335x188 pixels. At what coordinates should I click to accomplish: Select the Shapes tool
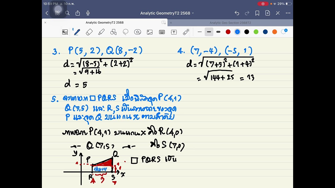pyautogui.click(x=113, y=32)
